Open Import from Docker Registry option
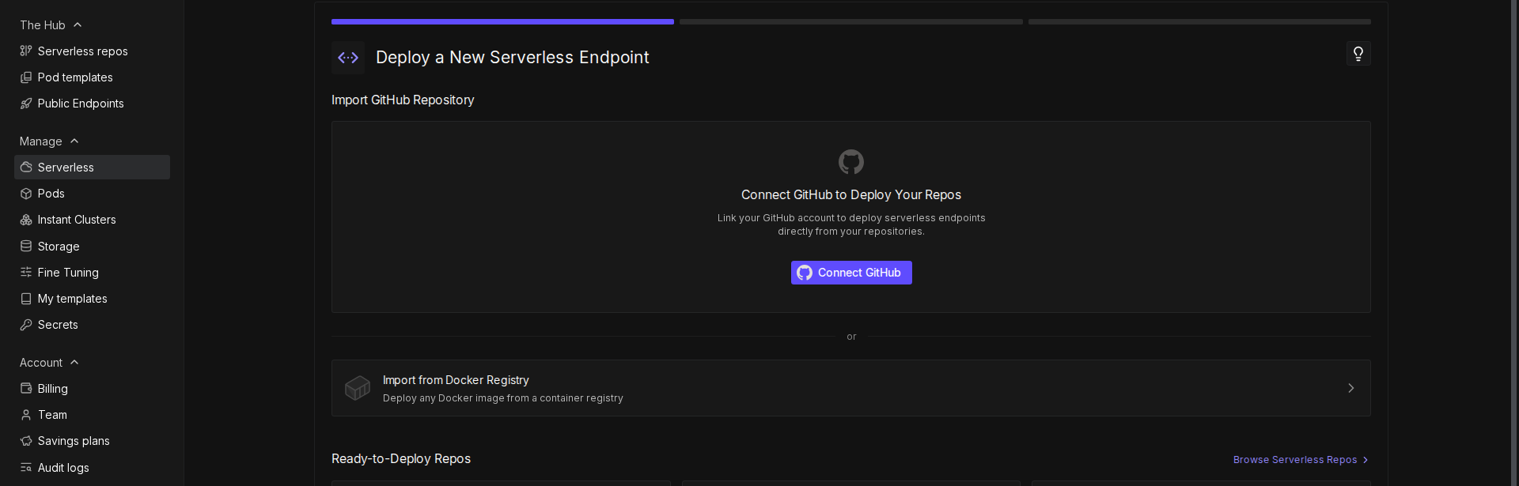 (x=850, y=388)
